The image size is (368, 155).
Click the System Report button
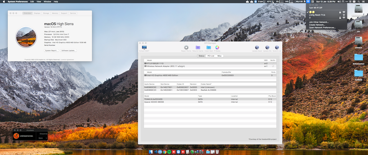[51, 51]
